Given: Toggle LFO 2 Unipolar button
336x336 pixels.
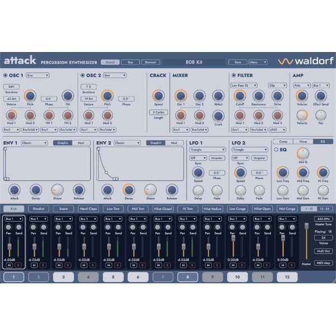Looking at the screenshot, I should [259, 158].
